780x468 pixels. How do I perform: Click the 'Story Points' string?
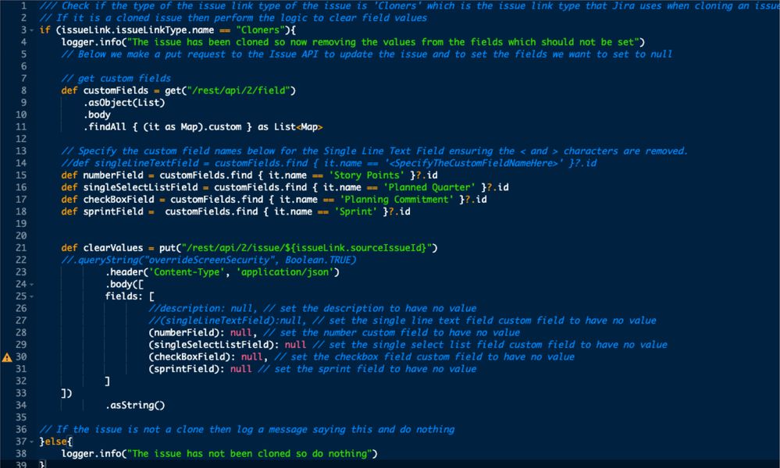pos(367,175)
